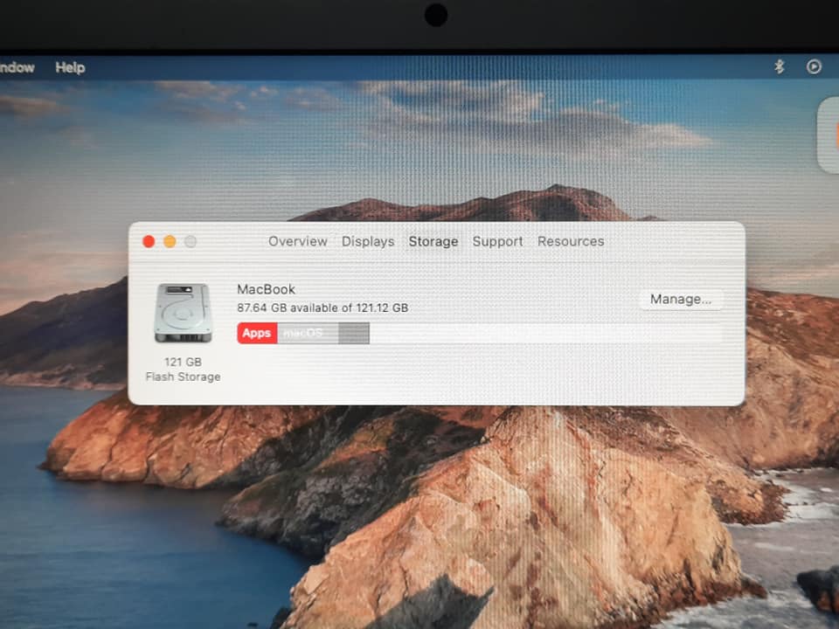Screen dimensions: 839x629
Task: Click the macOS storage bar segment
Action: 308,333
